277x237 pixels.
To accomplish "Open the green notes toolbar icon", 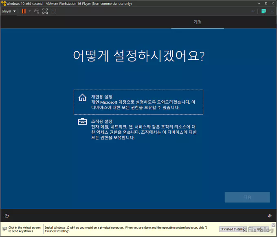I will coord(264,11).
